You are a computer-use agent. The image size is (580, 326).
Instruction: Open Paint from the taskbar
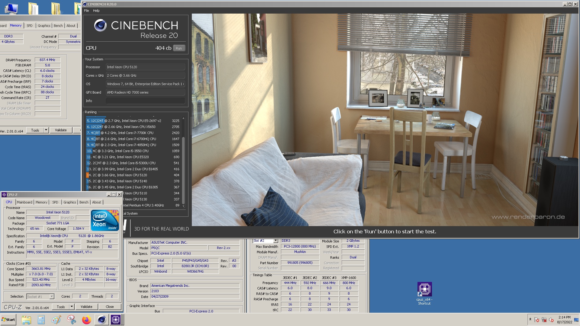pos(56,320)
